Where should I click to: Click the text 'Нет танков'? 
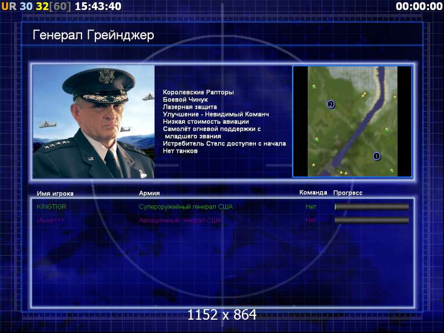[x=180, y=151]
